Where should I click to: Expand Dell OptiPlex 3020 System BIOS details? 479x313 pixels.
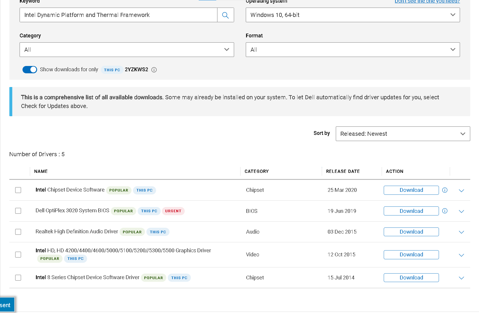click(461, 211)
